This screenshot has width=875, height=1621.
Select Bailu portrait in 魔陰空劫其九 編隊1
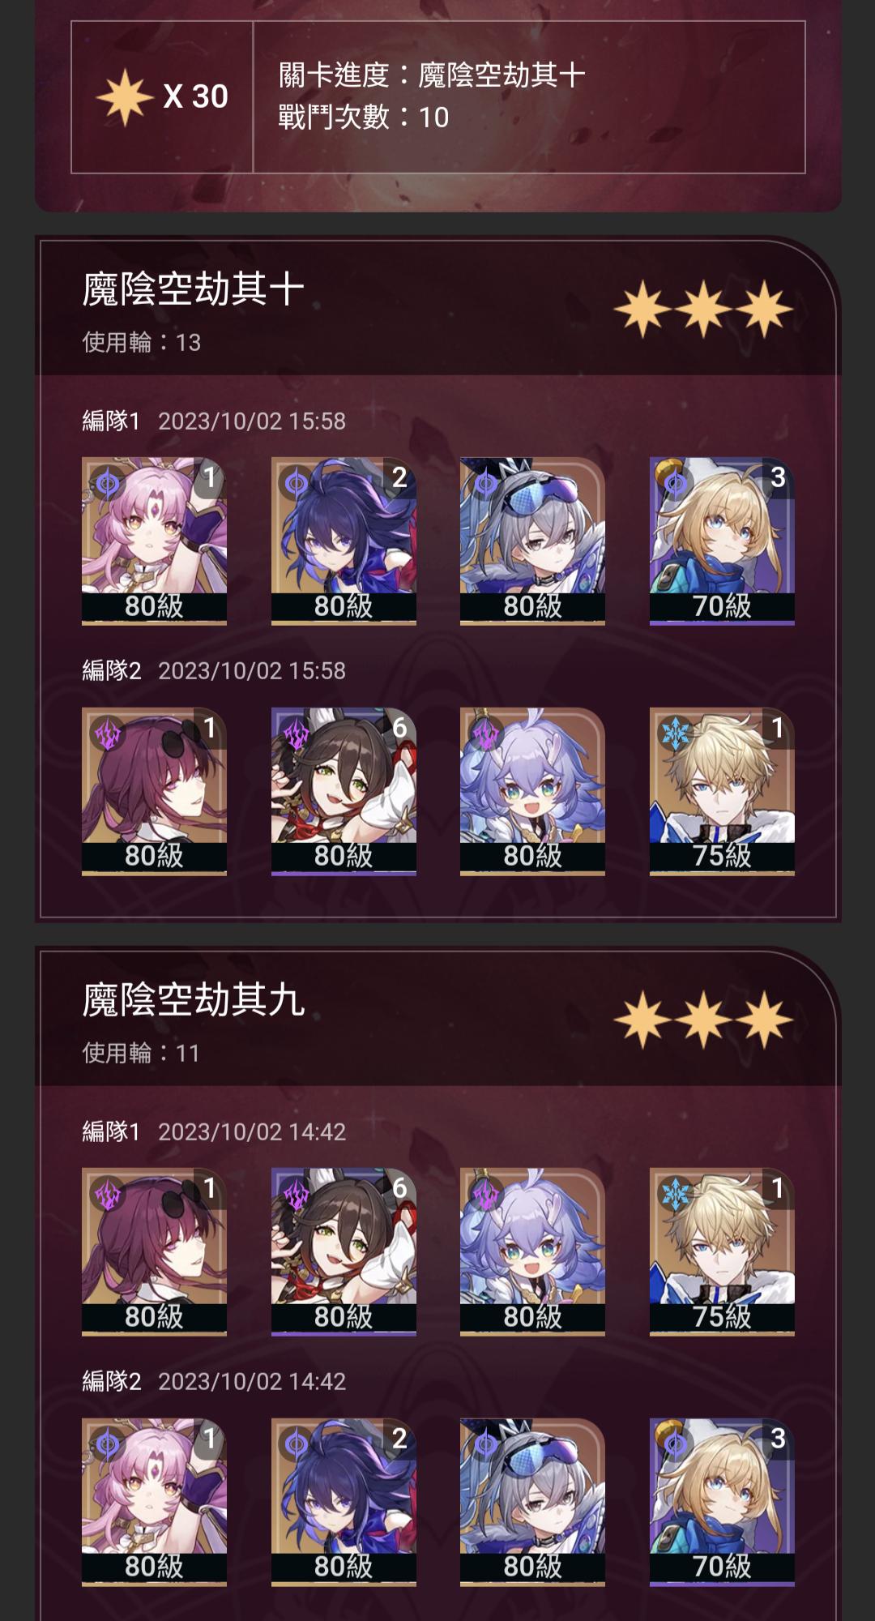532,1251
